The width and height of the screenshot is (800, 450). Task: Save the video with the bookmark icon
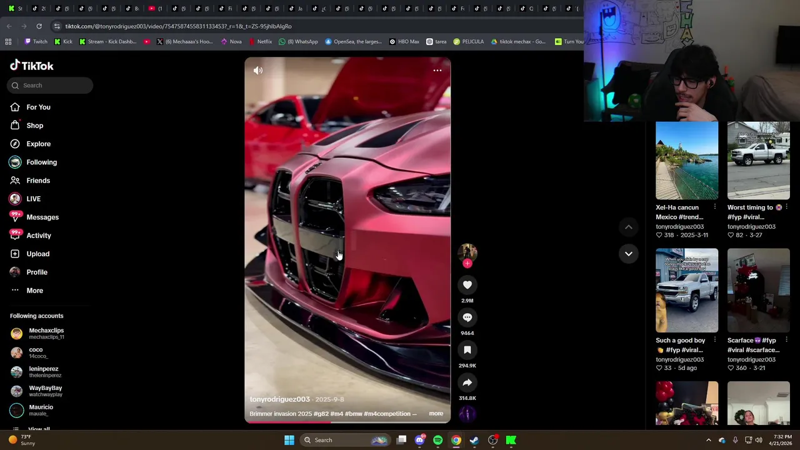(x=467, y=350)
